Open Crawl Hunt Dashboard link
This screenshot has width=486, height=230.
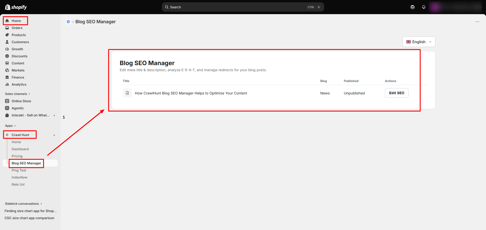pos(20,149)
